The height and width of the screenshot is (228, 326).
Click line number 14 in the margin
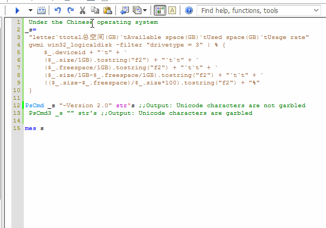pos(17,121)
